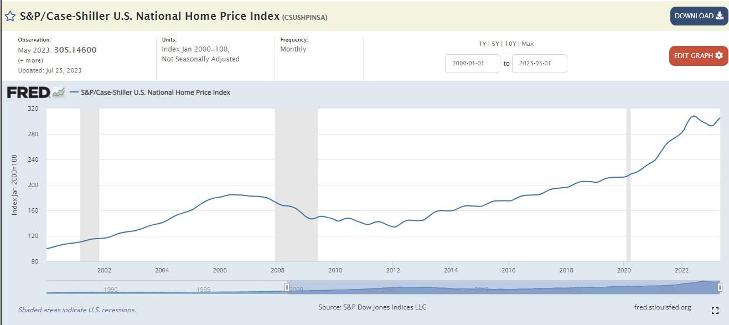This screenshot has height=325, width=729.
Task: Select the 5Y time range
Action: coord(496,44)
